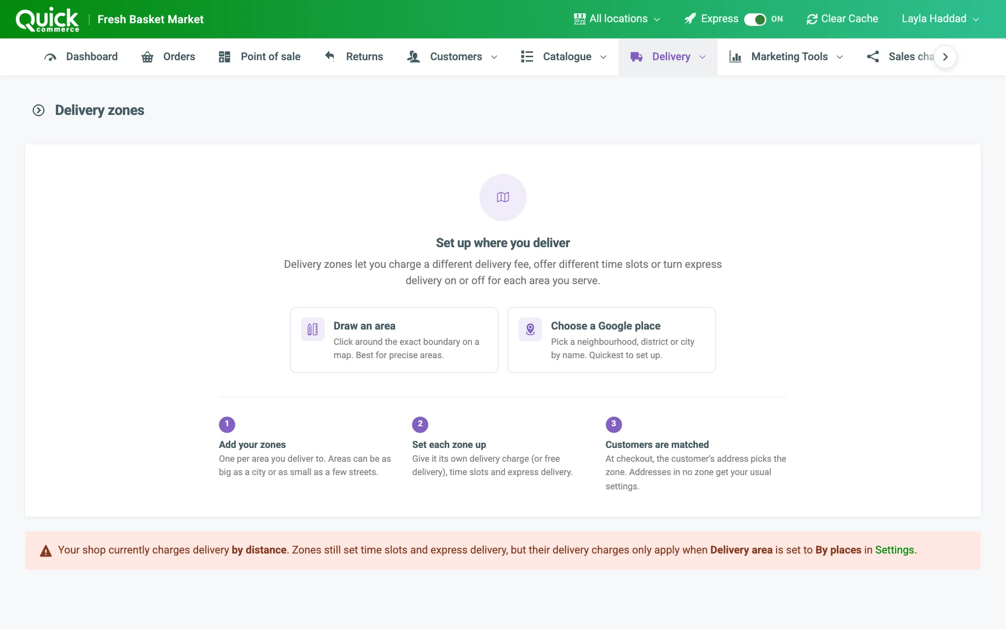Click the Delivery zones page title
Viewport: 1006px width, 629px height.
coord(100,110)
